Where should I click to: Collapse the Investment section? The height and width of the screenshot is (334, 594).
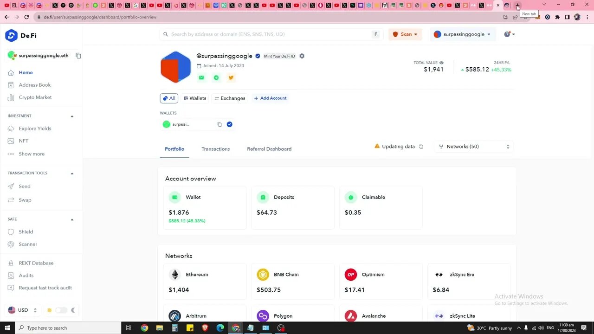[72, 116]
